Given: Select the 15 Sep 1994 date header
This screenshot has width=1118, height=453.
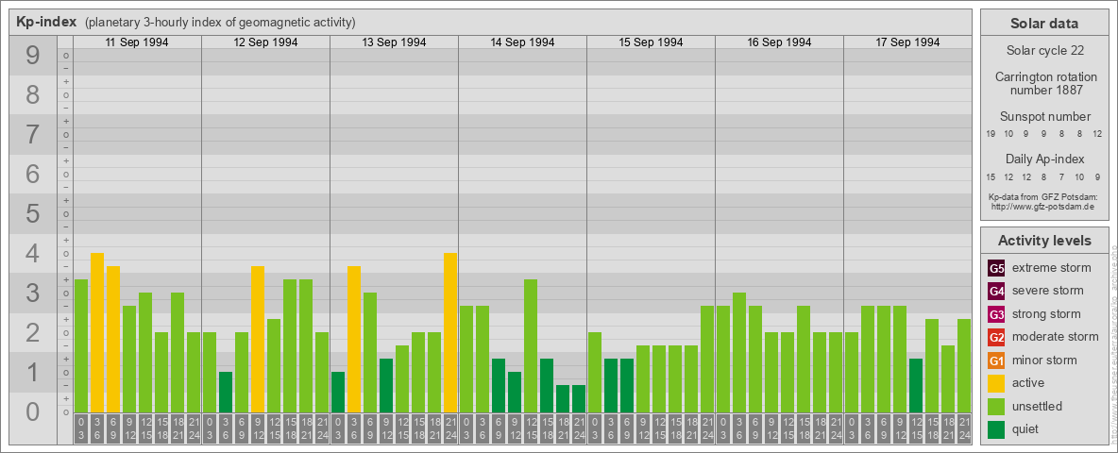Looking at the screenshot, I should (x=651, y=42).
